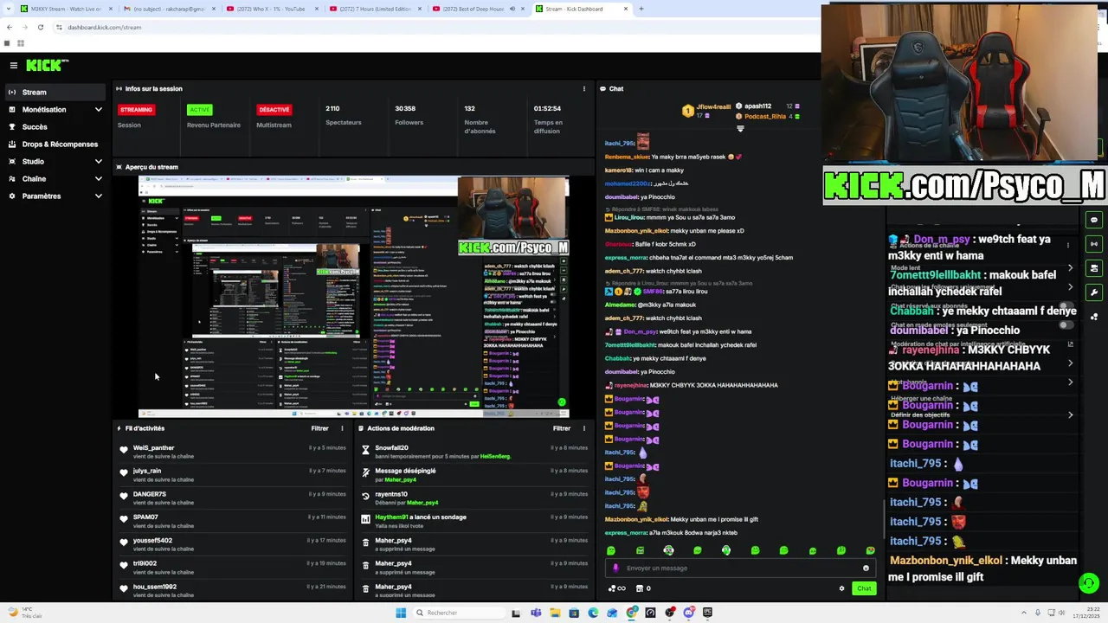
Task: Expand the Studio submenu chevron
Action: [98, 161]
